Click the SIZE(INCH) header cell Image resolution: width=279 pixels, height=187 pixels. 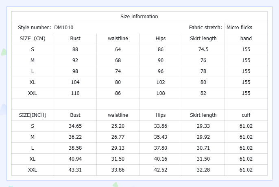33,115
